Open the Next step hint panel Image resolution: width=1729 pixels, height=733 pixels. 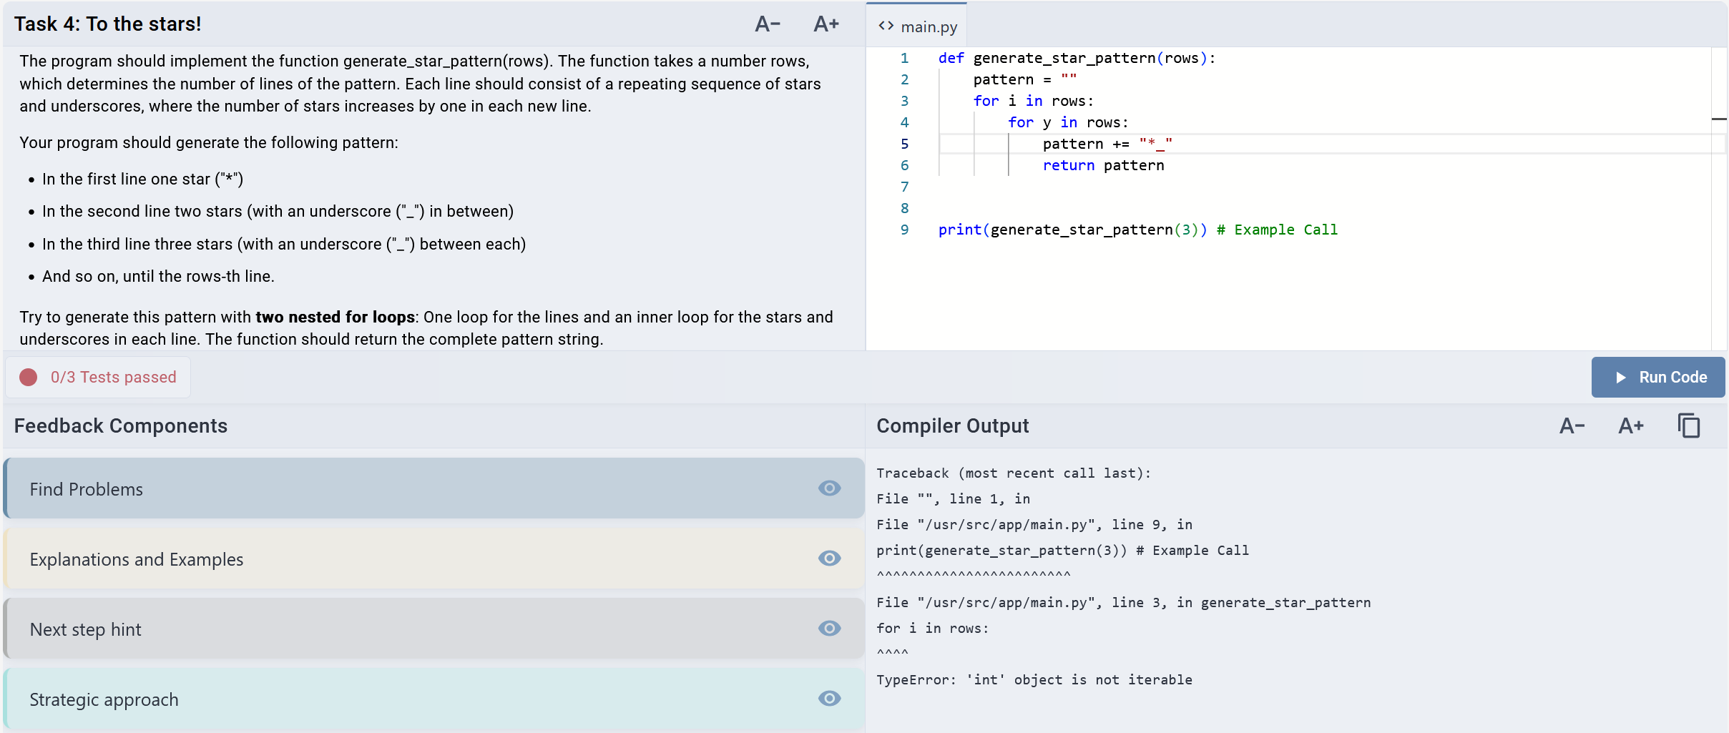click(358, 629)
